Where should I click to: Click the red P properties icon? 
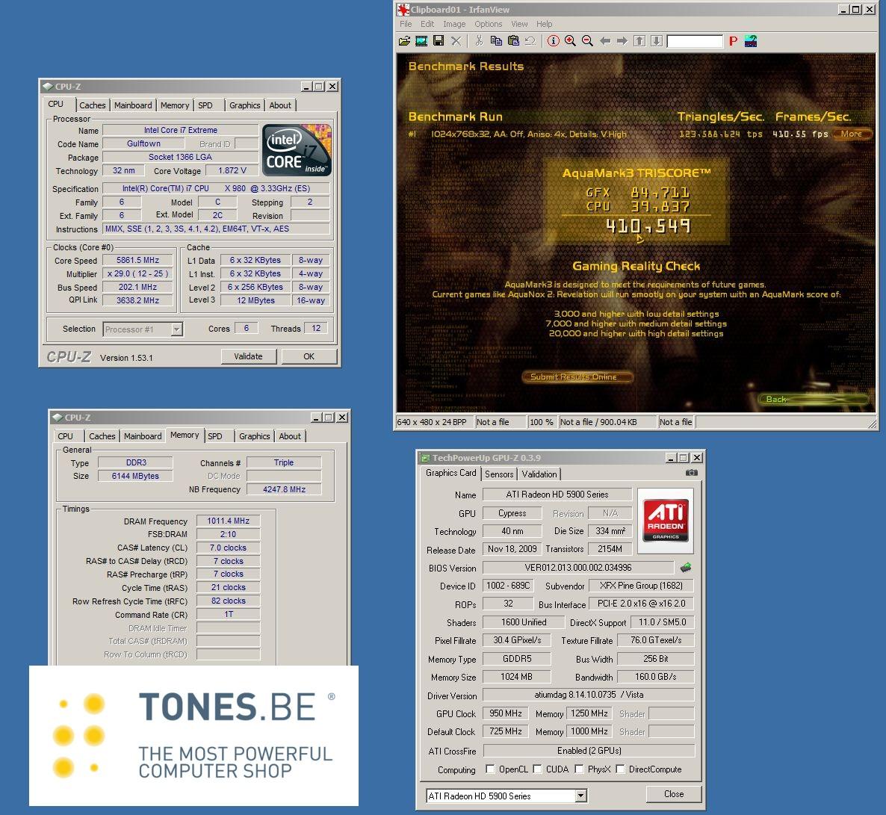(733, 40)
